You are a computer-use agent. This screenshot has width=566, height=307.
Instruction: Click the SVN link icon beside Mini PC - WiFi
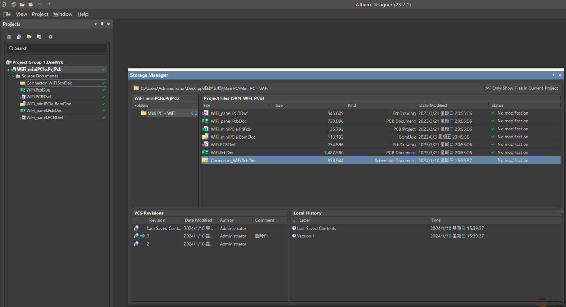[194, 113]
